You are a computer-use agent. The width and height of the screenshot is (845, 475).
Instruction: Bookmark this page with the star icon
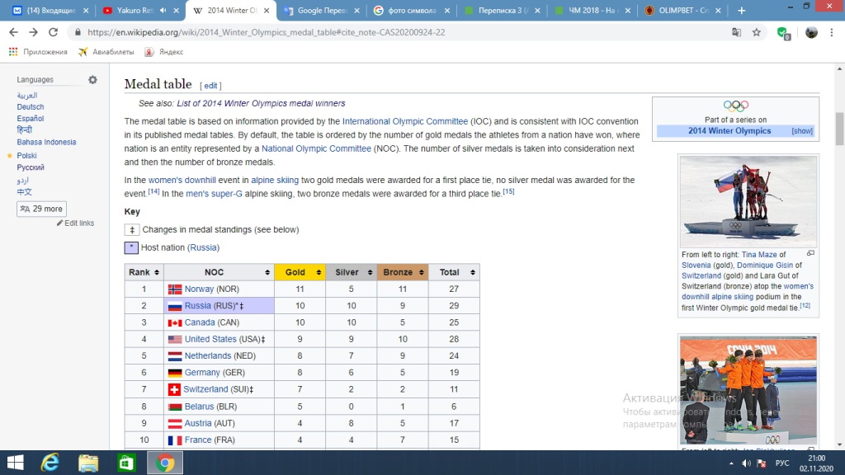click(x=757, y=32)
